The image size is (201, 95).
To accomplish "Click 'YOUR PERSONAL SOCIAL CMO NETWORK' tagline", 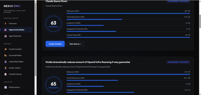I will point(14,11).
